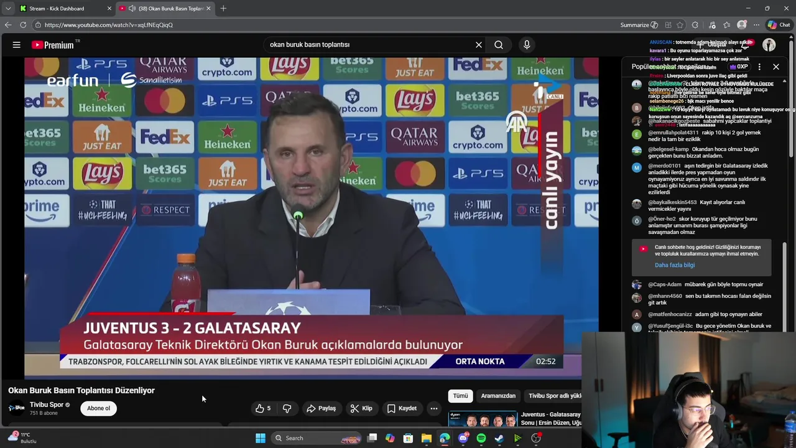Open Steam from taskbar
Image resolution: width=796 pixels, height=448 pixels.
[x=499, y=438]
